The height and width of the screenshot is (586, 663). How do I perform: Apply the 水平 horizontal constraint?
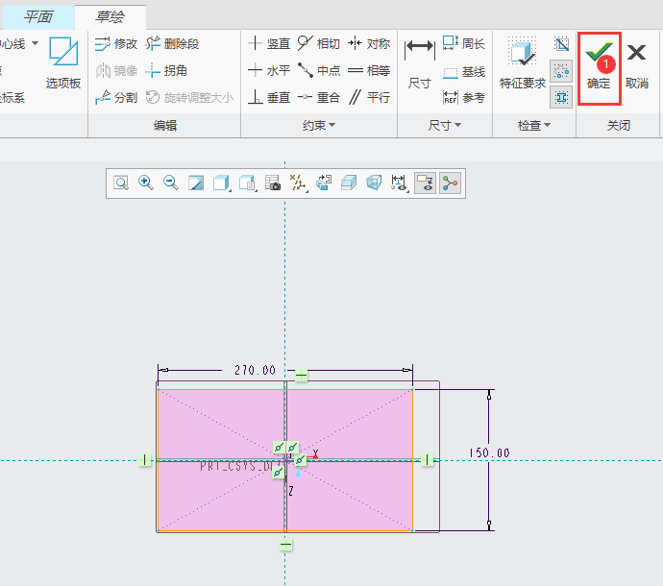(269, 70)
